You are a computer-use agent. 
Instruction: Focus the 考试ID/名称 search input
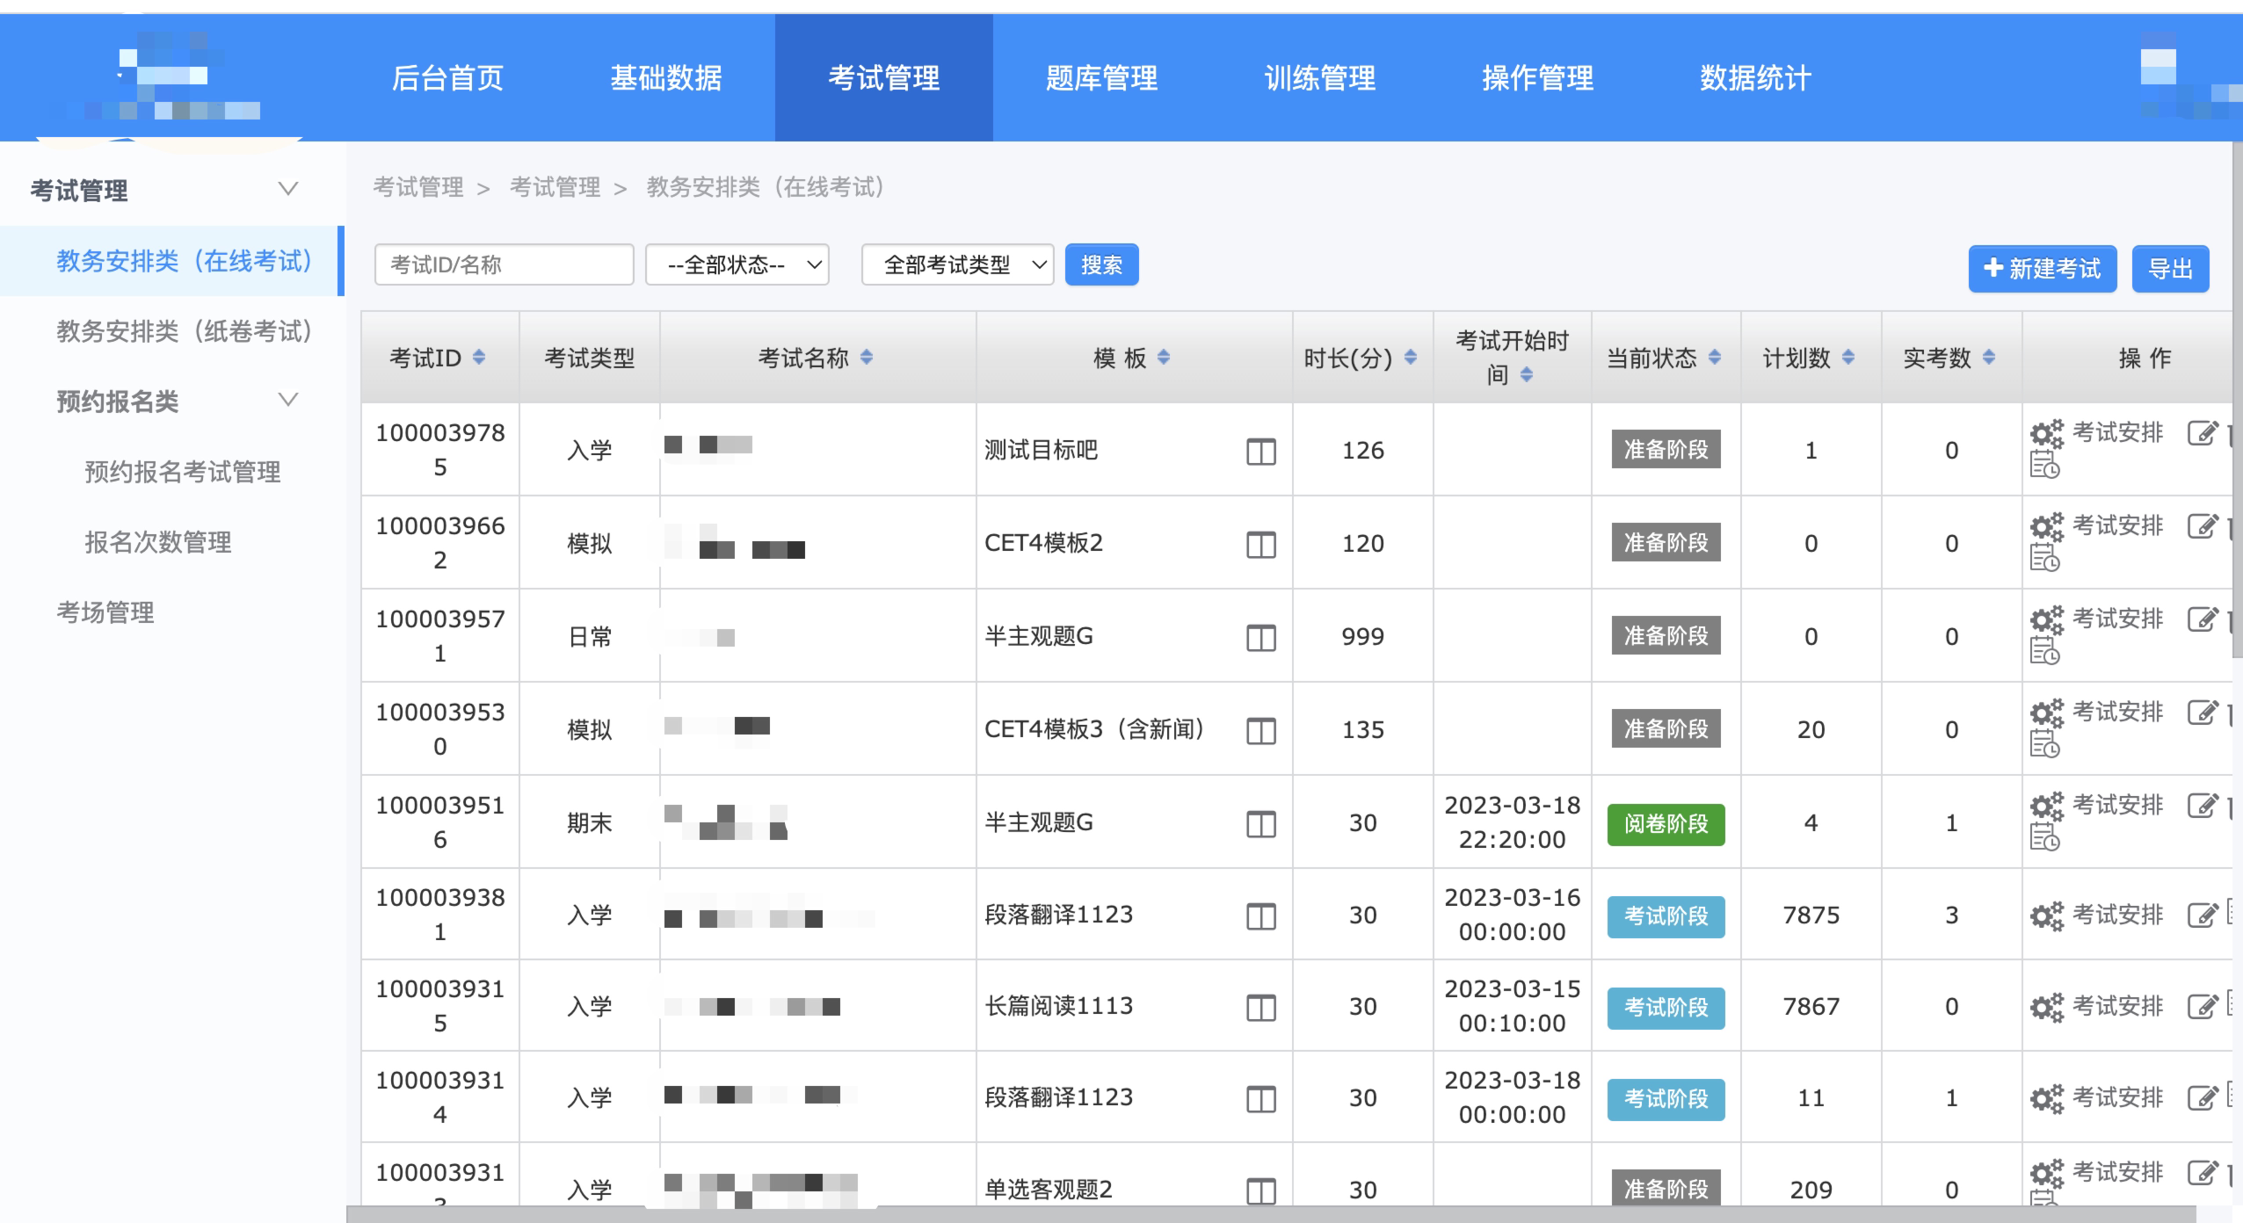point(504,264)
